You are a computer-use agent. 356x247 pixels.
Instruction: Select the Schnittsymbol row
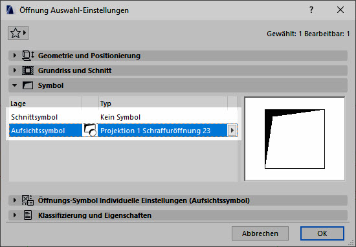[123, 117]
